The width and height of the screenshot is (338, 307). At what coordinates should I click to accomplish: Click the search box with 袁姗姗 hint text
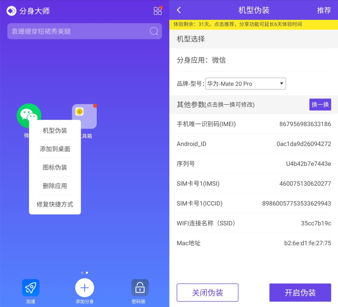(x=84, y=31)
